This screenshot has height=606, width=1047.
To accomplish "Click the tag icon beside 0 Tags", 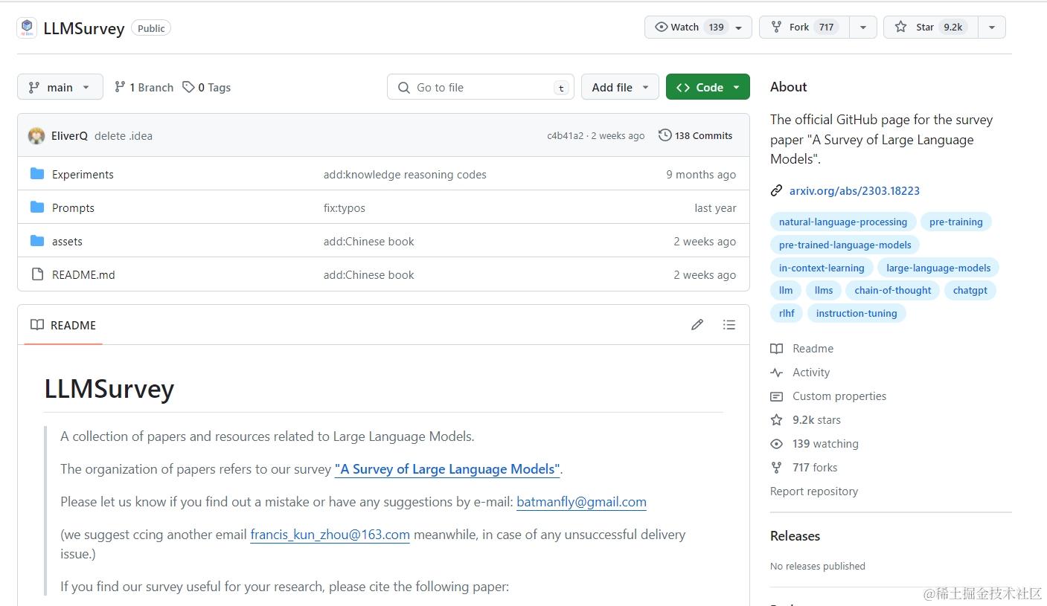I will tap(188, 87).
